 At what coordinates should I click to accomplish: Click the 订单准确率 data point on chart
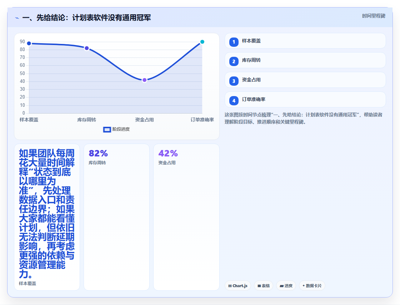pos(202,42)
